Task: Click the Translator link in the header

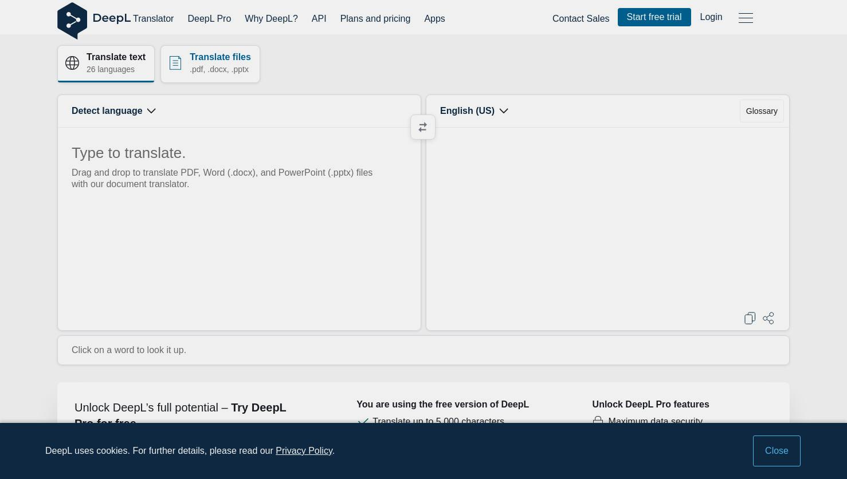Action: pyautogui.click(x=153, y=19)
